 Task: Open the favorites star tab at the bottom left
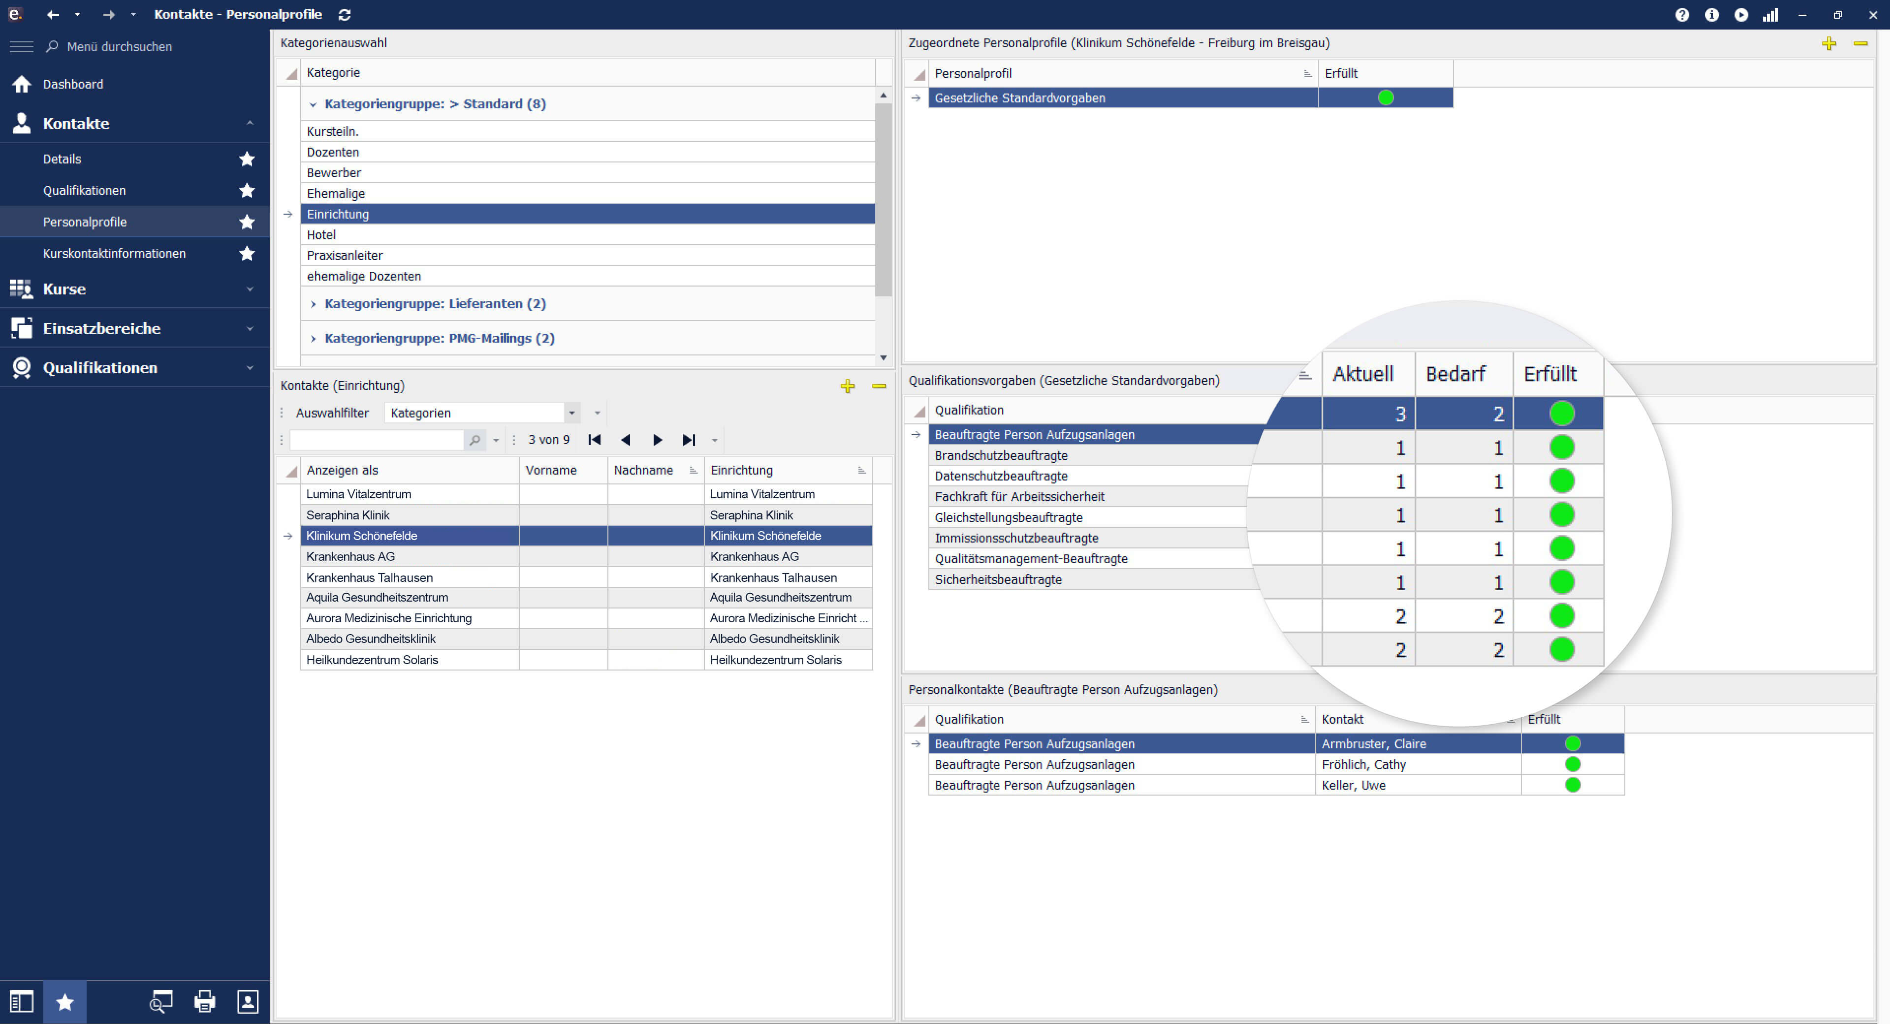pyautogui.click(x=65, y=1001)
